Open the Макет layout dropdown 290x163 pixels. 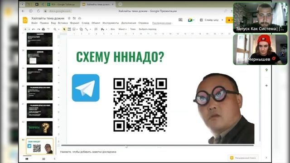coord(122,29)
